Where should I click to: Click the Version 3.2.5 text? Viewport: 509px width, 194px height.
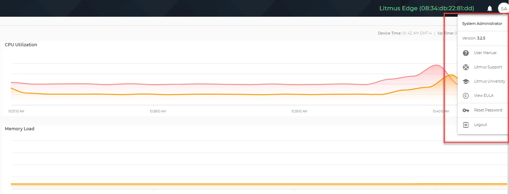(474, 38)
